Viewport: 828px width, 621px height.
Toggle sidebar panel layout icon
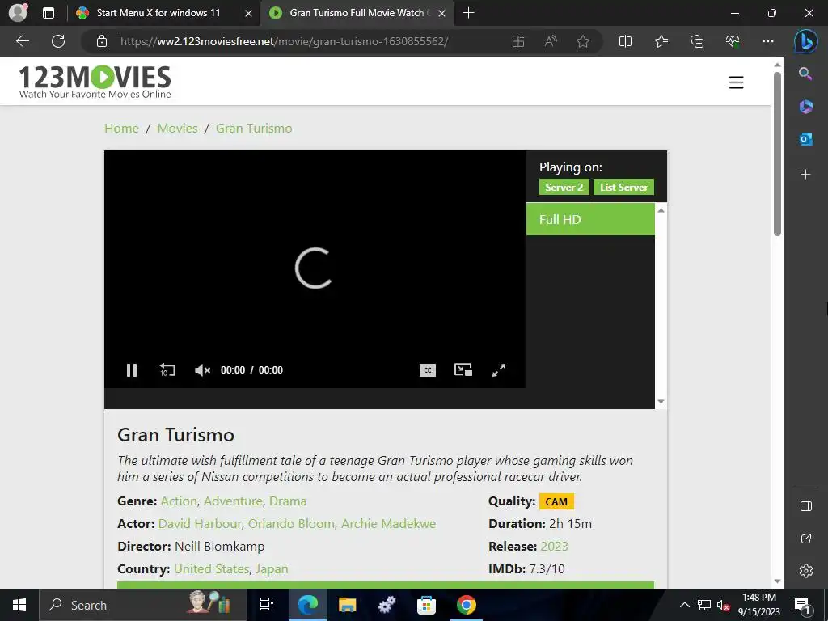806,506
